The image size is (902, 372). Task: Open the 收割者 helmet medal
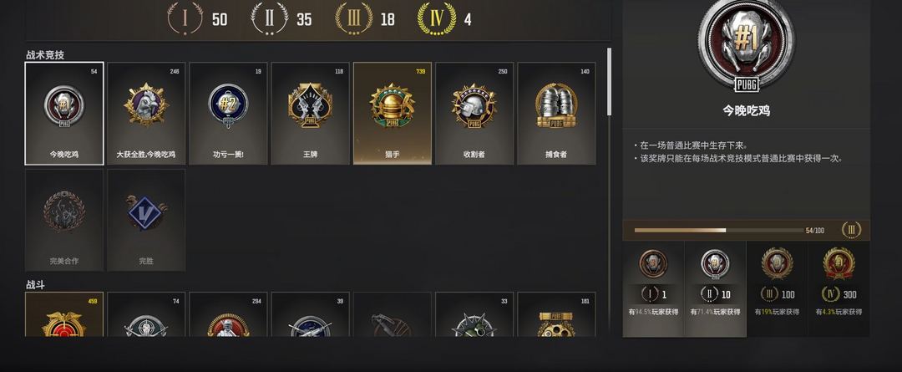point(474,114)
